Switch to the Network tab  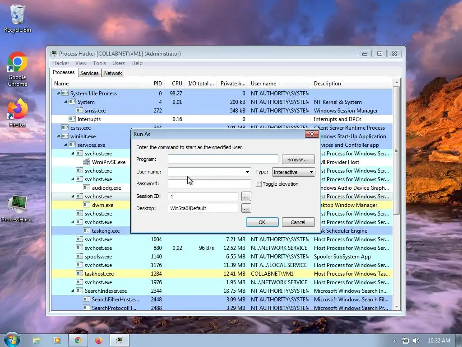pos(113,73)
